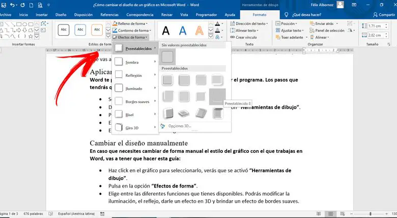Click the Redo icon in quick access toolbar
This screenshot has height=218, width=397.
pos(22,5)
